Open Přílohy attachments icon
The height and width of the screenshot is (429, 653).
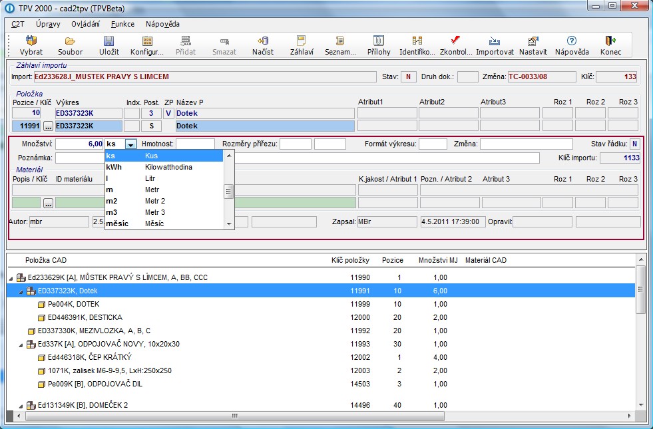[x=379, y=41]
